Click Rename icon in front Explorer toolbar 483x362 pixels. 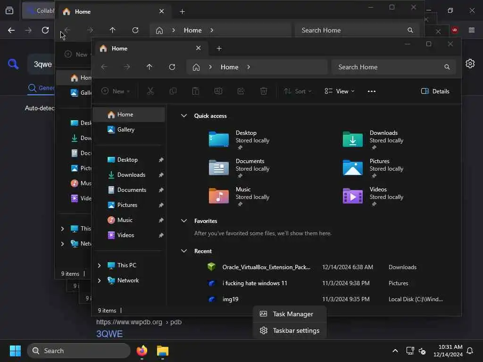pos(218,91)
